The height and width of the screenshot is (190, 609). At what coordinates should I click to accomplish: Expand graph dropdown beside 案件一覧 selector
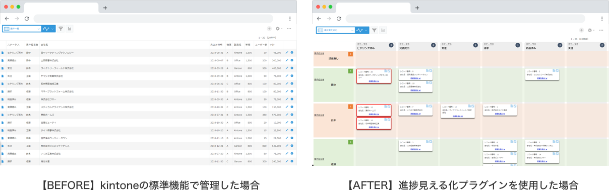tap(49, 29)
